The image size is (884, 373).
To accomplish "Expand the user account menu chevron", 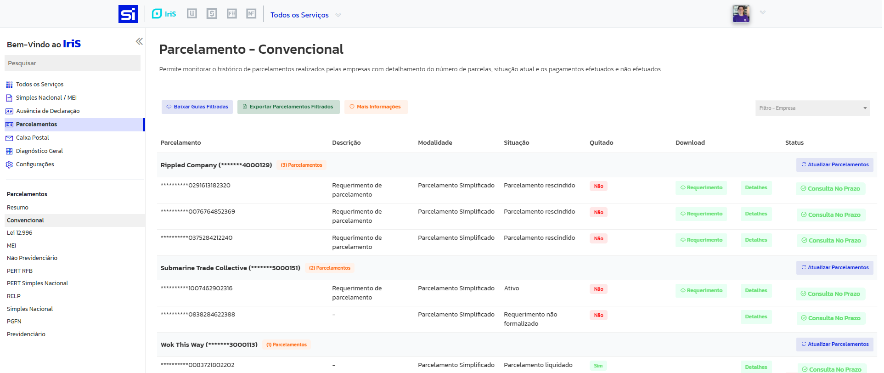I will coord(762,12).
